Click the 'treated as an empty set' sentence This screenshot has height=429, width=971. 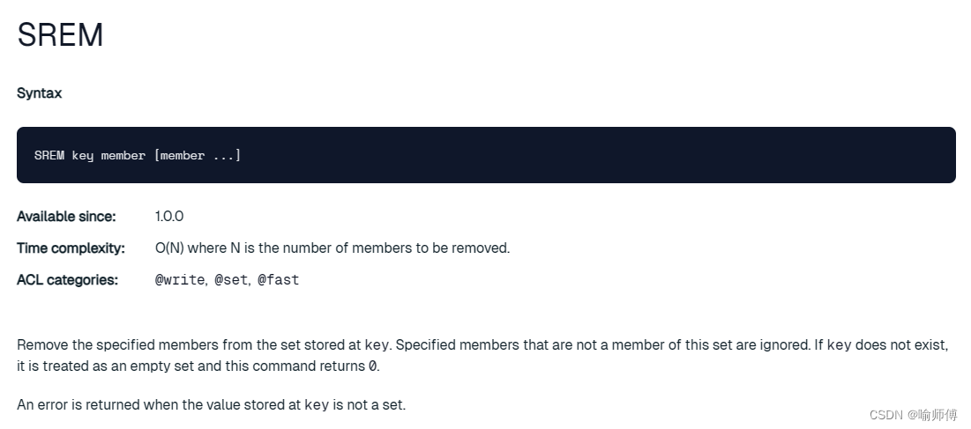point(198,366)
